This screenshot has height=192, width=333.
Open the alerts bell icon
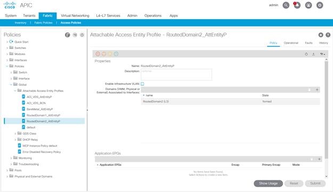[297, 5]
